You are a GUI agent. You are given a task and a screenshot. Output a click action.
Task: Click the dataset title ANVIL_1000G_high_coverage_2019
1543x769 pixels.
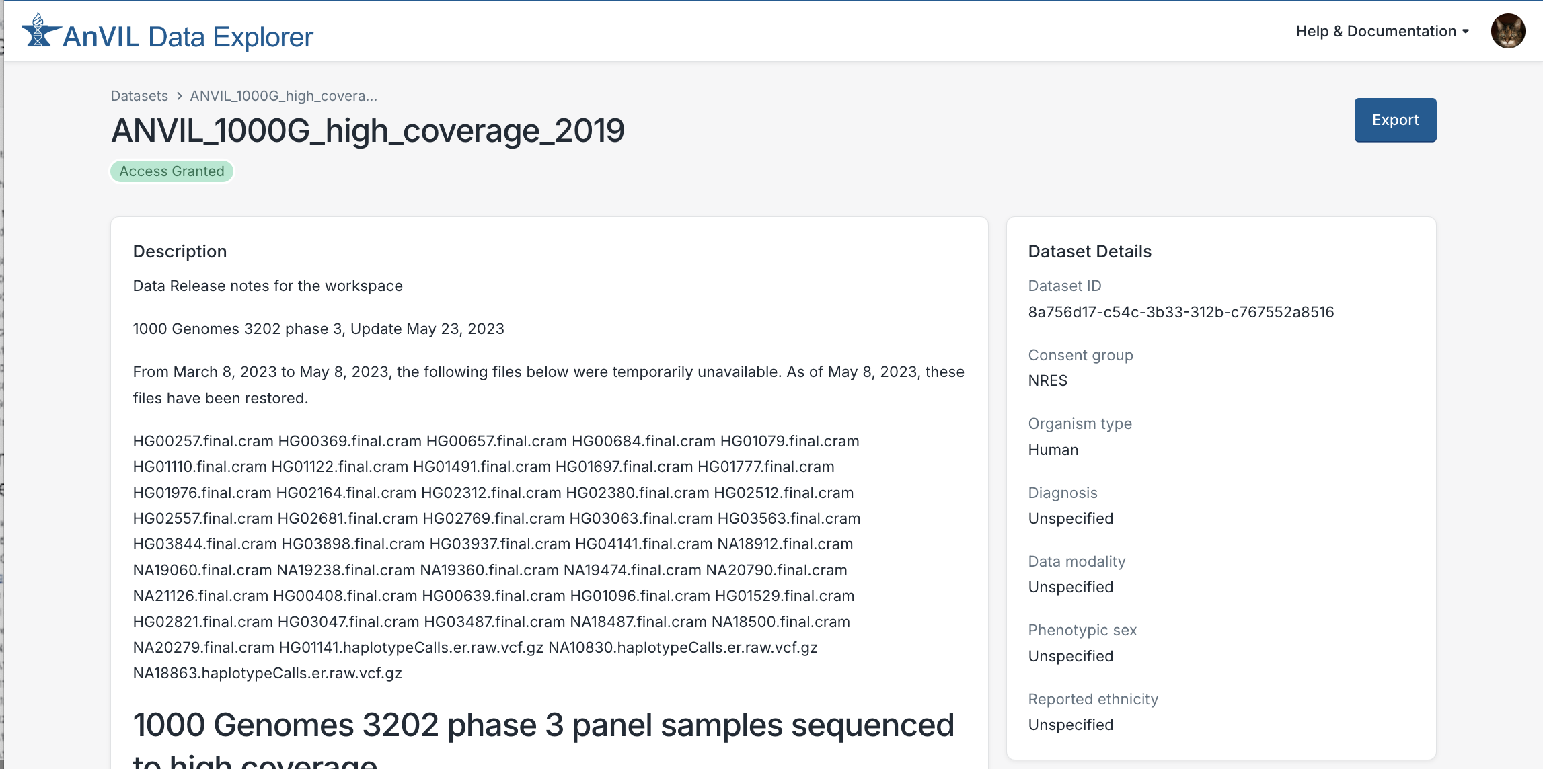coord(368,130)
